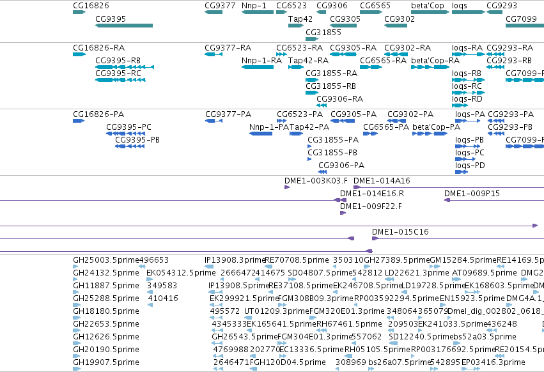Select protein CG31855-PB

pos(332,153)
